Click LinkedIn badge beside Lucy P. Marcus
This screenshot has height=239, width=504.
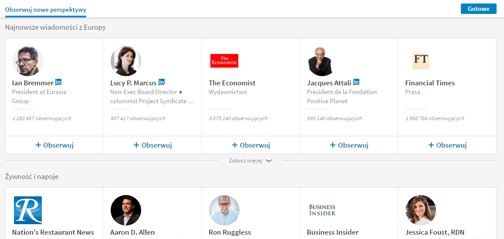tap(162, 82)
